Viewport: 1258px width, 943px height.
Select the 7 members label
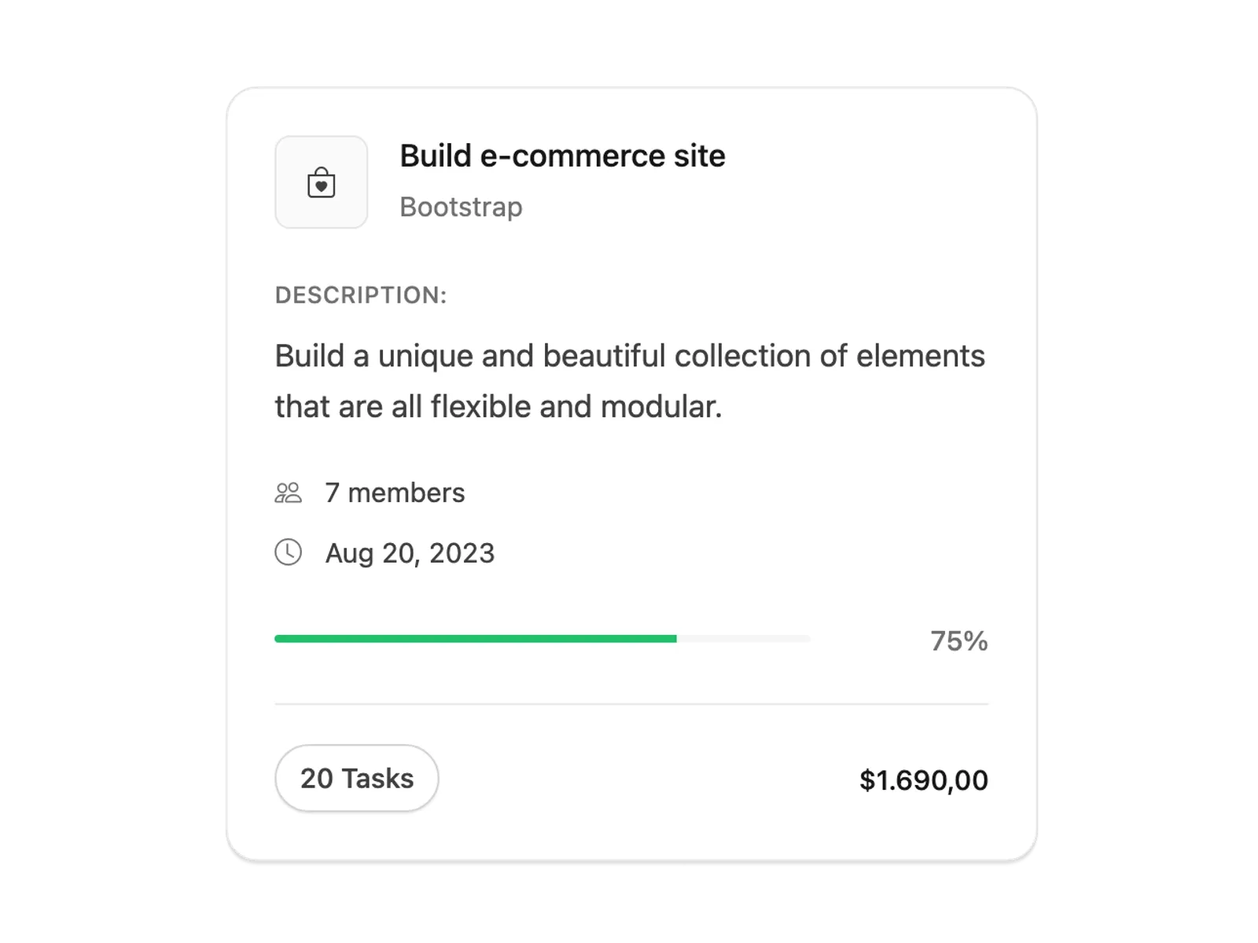tap(395, 493)
